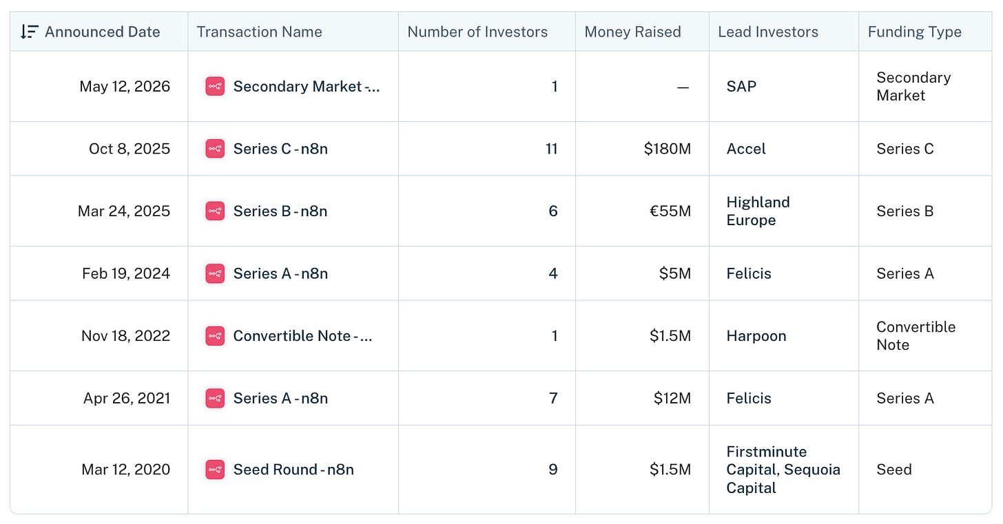The width and height of the screenshot is (1003, 524).
Task: Click the sort icon beside Announced Date
Action: click(x=29, y=32)
